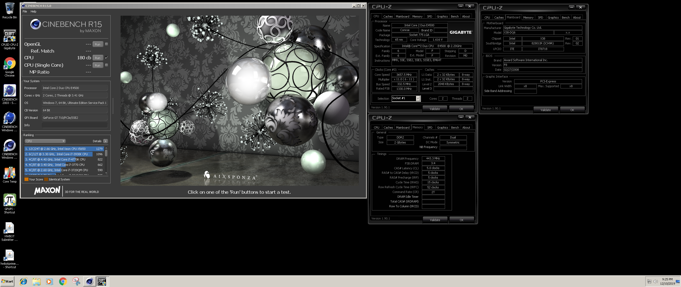This screenshot has height=287, width=681.
Task: Open Google Chrome desktop shortcut
Action: coord(10,67)
